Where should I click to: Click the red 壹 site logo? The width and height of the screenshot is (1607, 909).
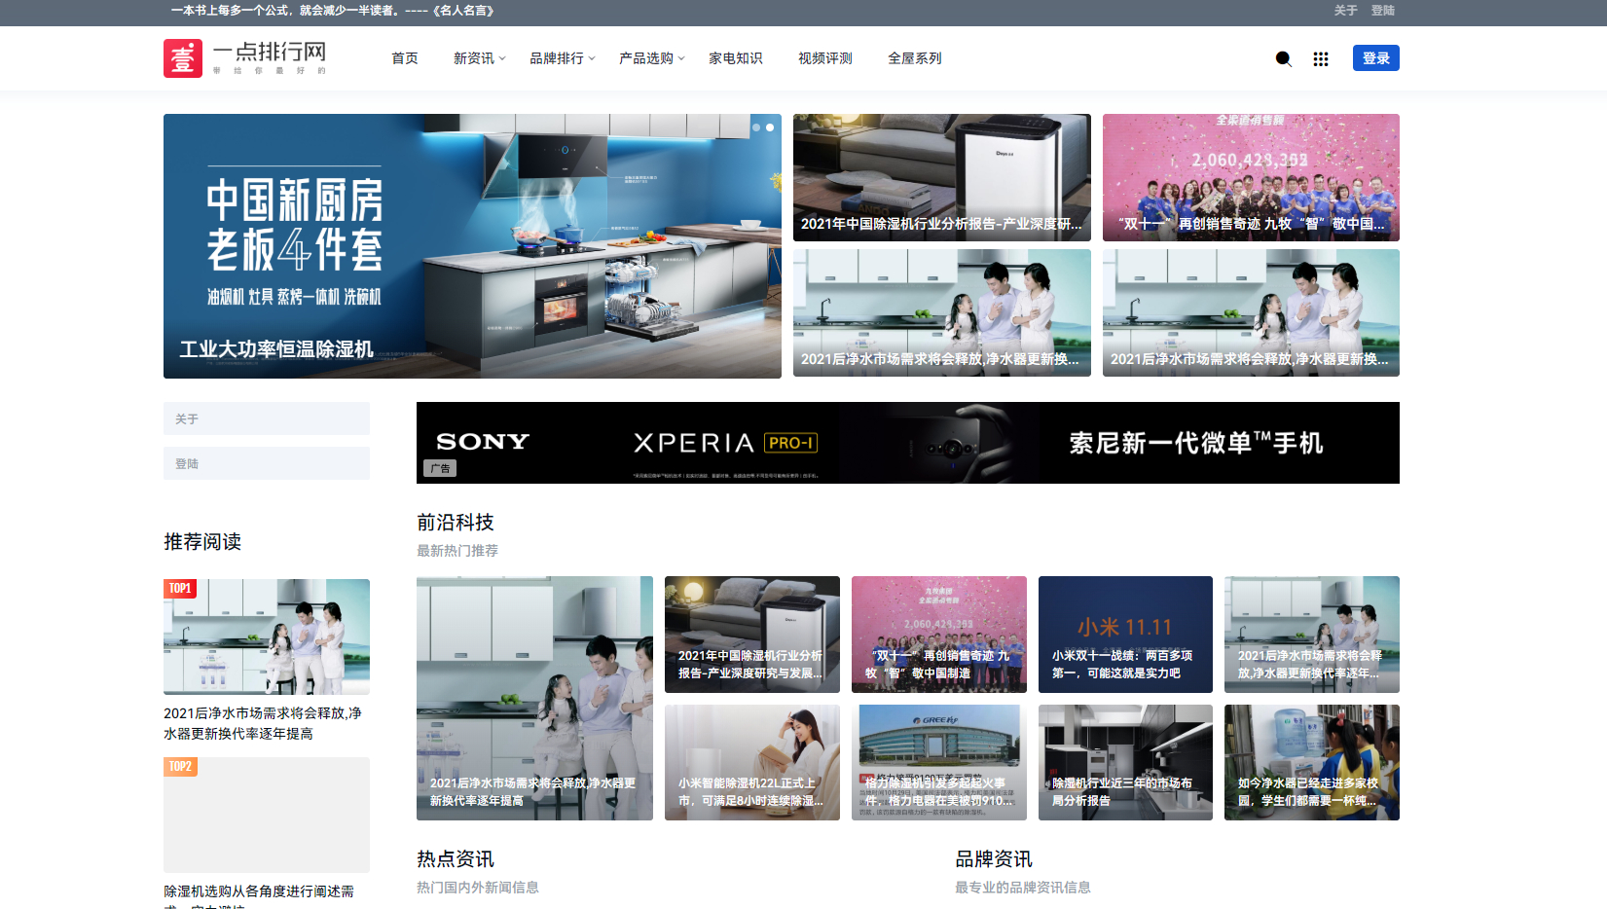coord(183,58)
